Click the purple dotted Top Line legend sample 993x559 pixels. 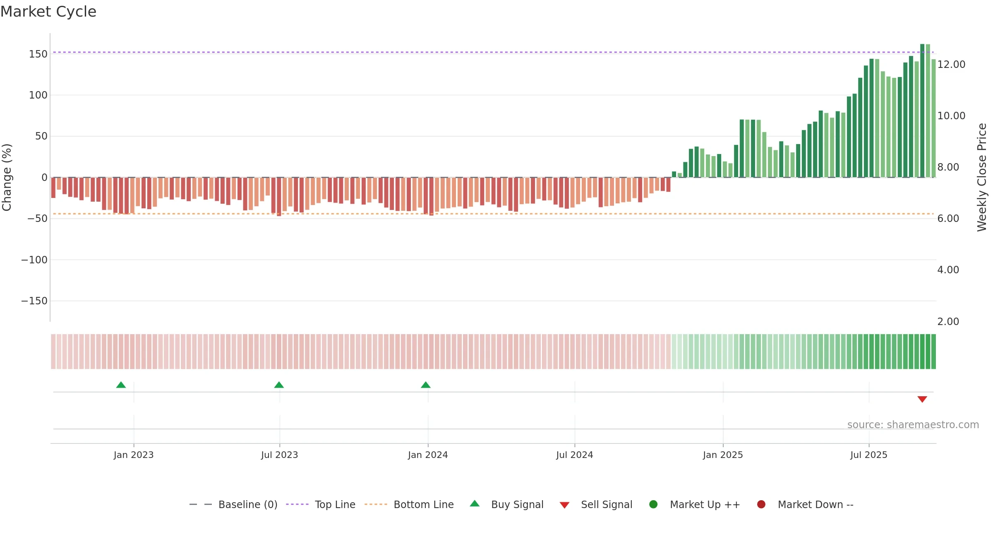click(x=297, y=504)
